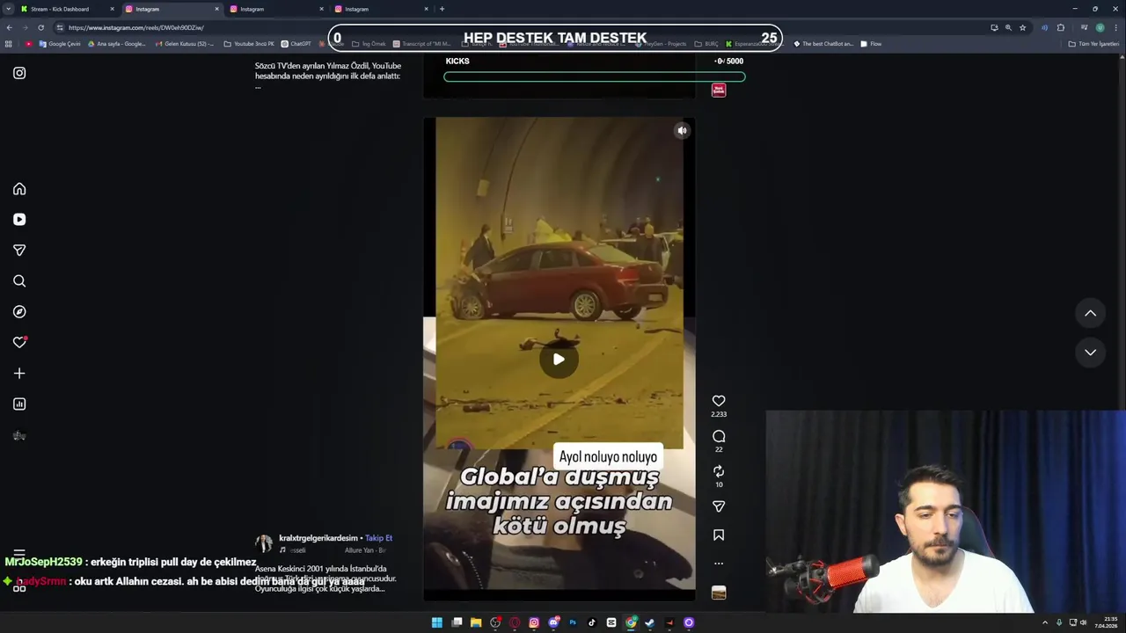The height and width of the screenshot is (633, 1126).
Task: Open Chrome extensions puzzle icon
Action: (x=1061, y=27)
